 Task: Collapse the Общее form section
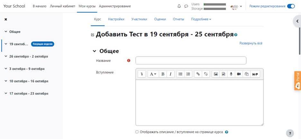click(x=94, y=51)
